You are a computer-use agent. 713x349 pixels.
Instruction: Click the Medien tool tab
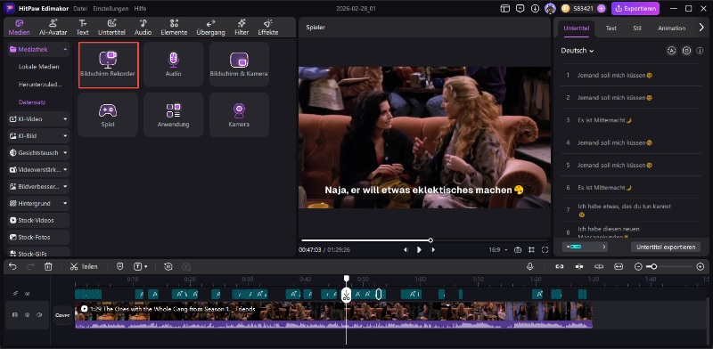tap(19, 28)
